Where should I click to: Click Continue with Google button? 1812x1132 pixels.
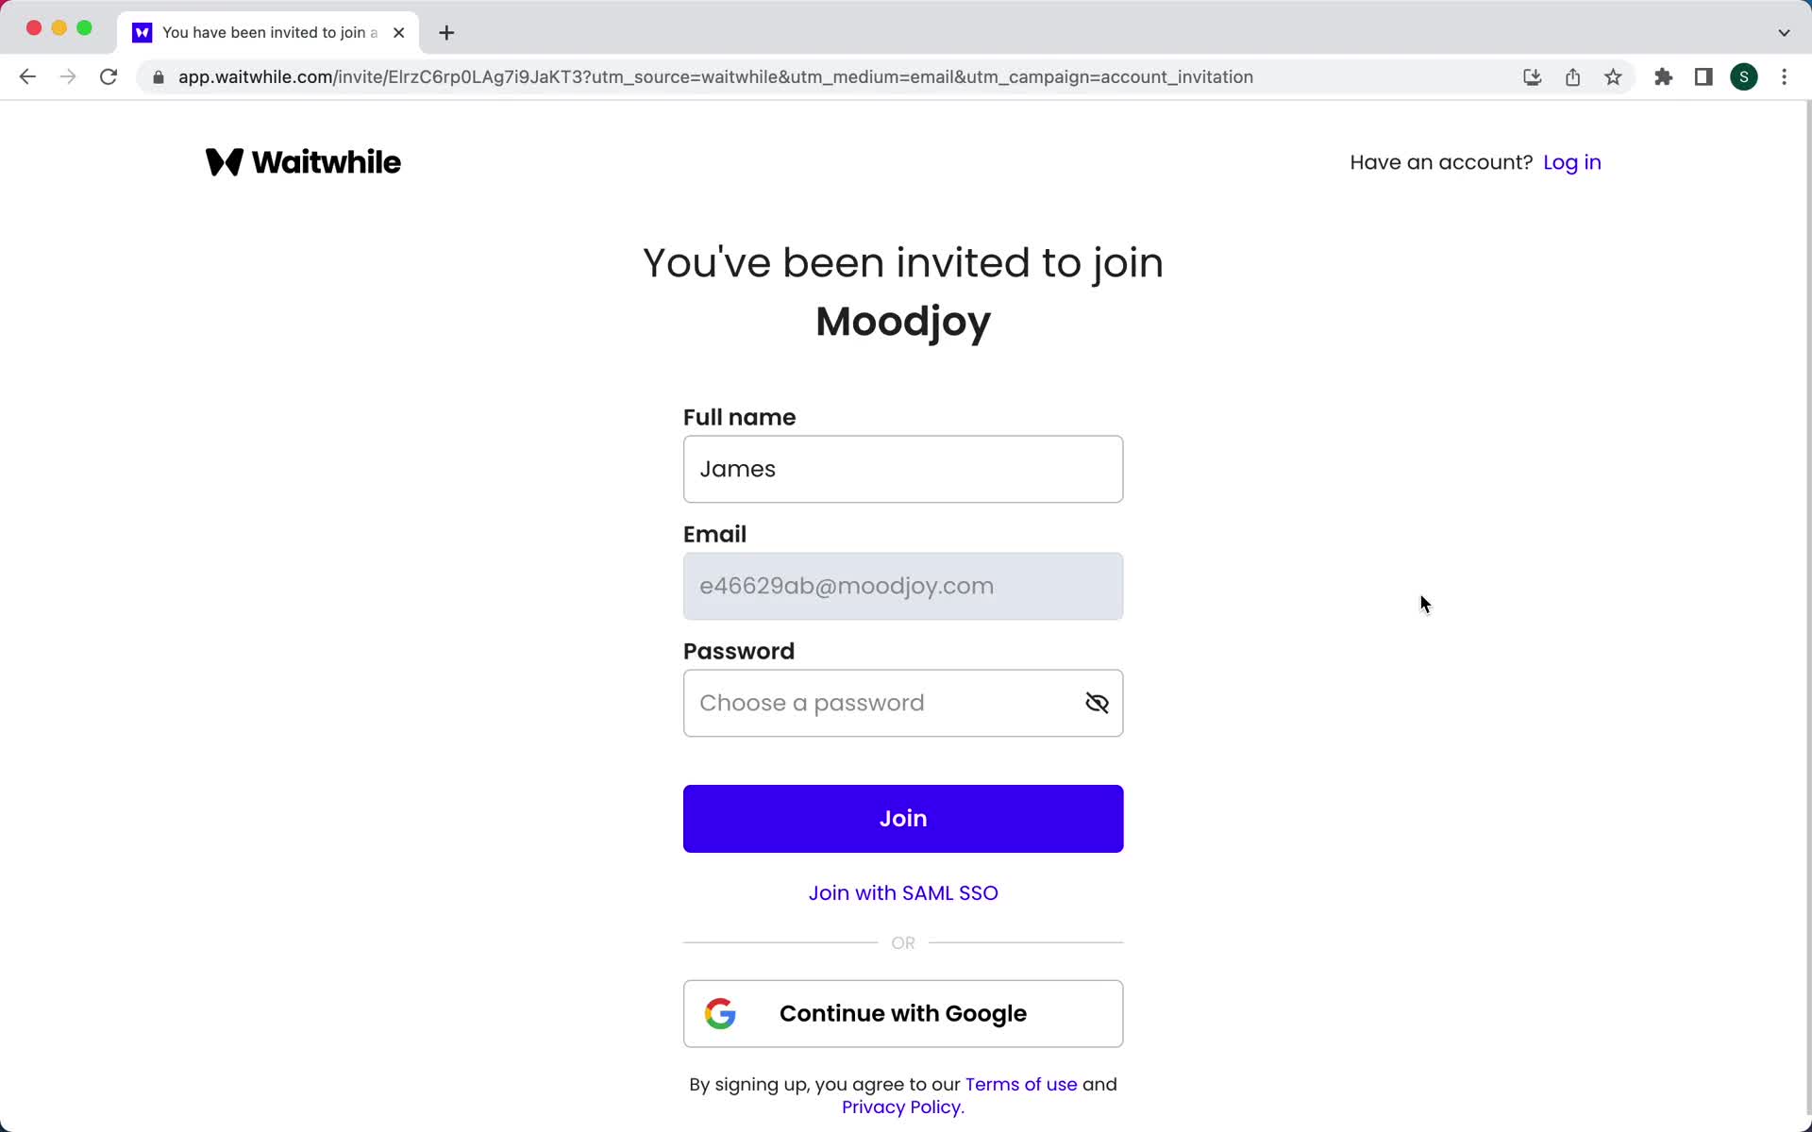tap(903, 1013)
